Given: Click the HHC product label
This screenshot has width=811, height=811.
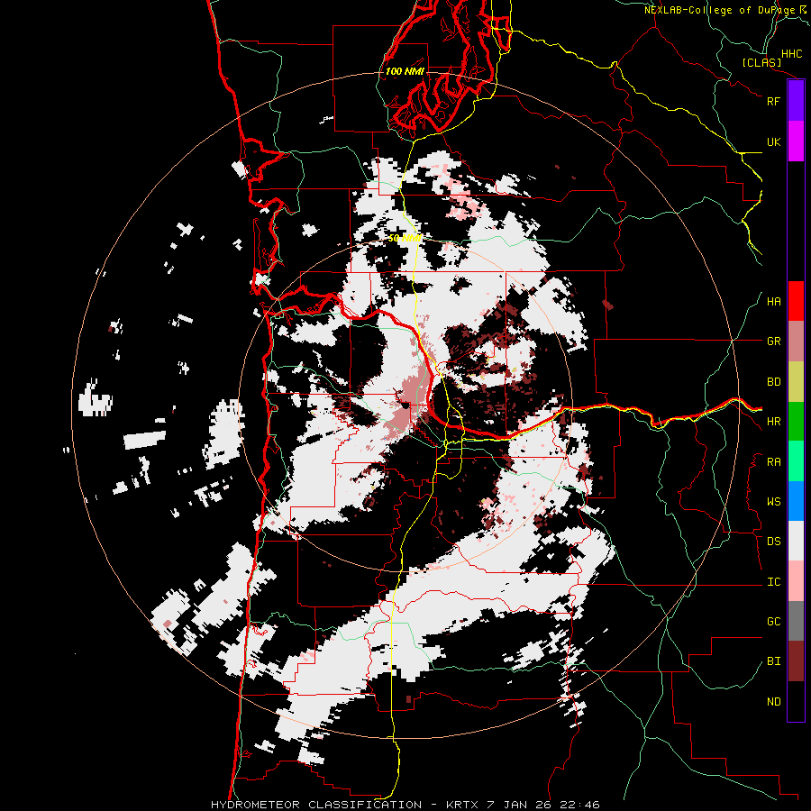Looking at the screenshot, I should point(791,54).
